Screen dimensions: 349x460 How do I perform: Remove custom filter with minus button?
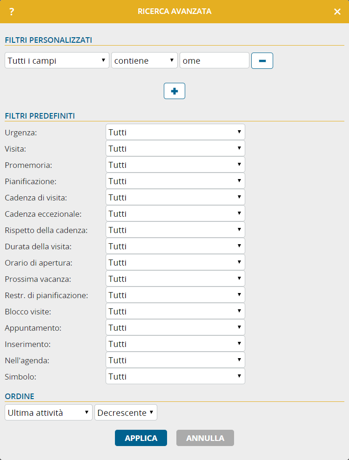pyautogui.click(x=262, y=61)
